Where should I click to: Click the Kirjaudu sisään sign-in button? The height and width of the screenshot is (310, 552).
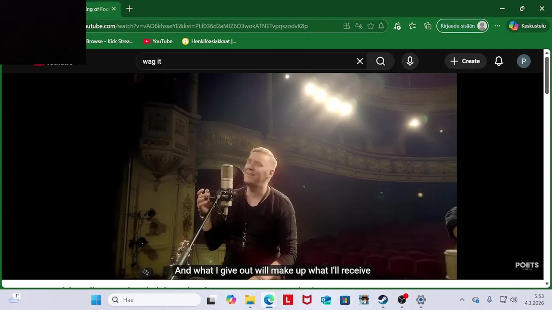462,26
